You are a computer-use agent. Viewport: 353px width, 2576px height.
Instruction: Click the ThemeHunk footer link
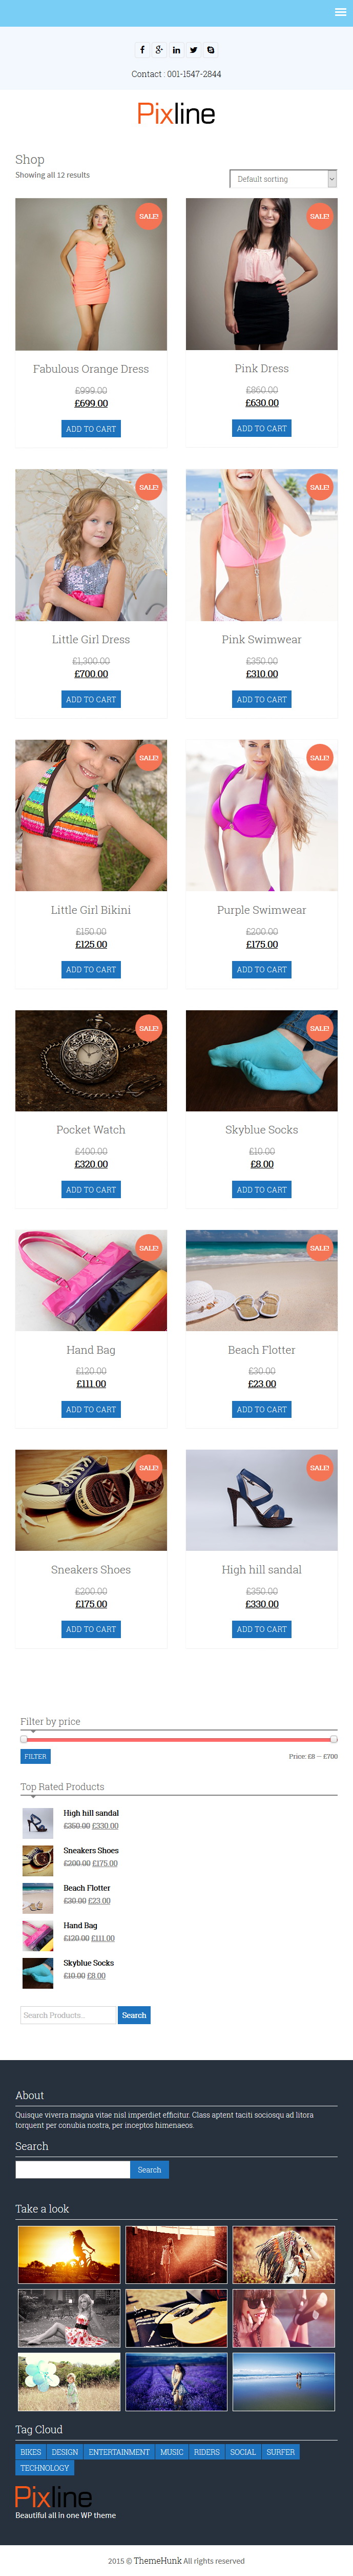click(x=158, y=2561)
